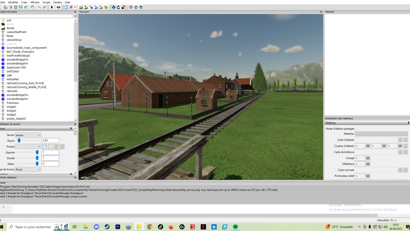Screen dimensions: 410x231
Task: Open the Matériau dropdown in materials panel
Action: click(x=381, y=134)
